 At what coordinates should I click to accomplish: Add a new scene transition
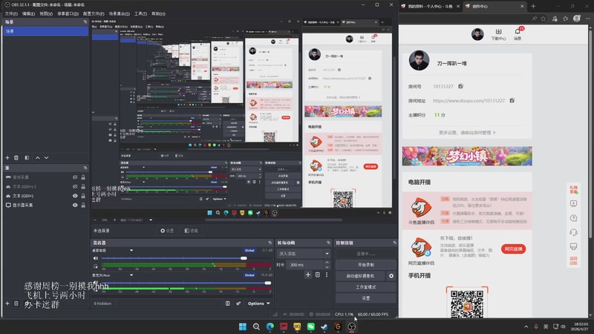(308, 275)
